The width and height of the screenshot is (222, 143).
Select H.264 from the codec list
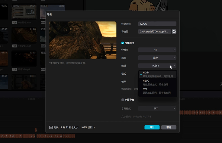(158, 74)
